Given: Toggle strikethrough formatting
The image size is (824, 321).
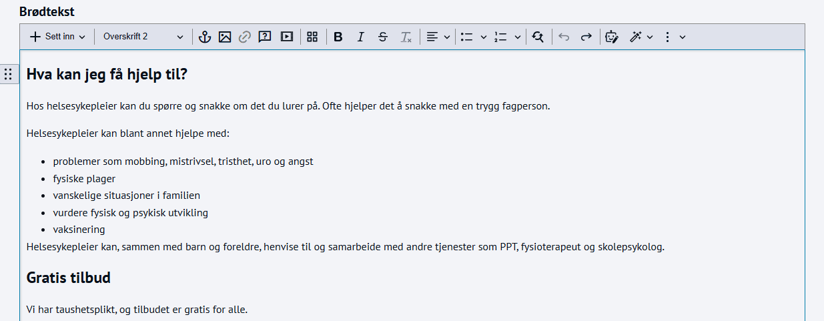Looking at the screenshot, I should point(382,37).
